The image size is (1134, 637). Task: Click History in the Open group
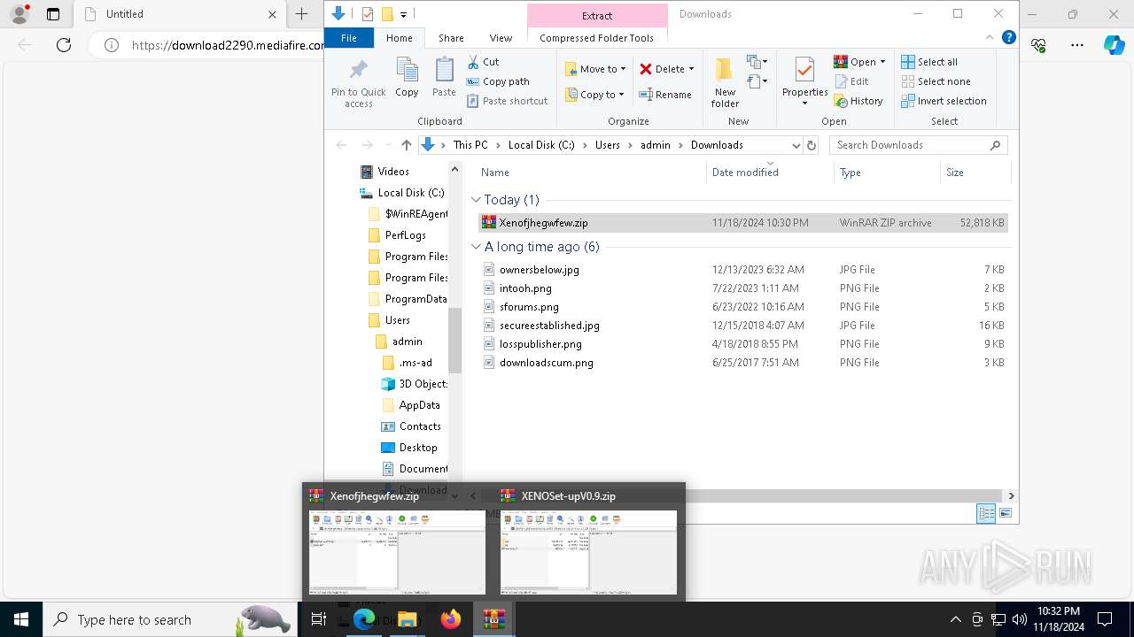(x=858, y=101)
